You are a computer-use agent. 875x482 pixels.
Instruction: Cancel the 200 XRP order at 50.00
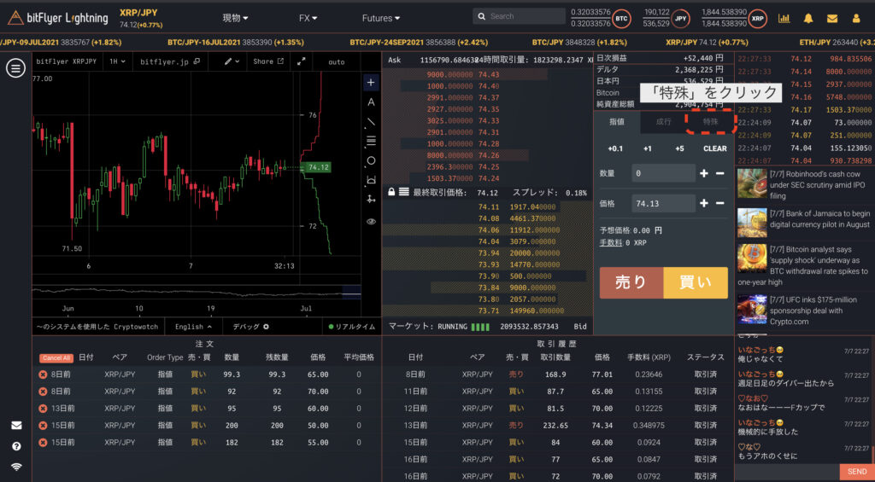pyautogui.click(x=43, y=425)
